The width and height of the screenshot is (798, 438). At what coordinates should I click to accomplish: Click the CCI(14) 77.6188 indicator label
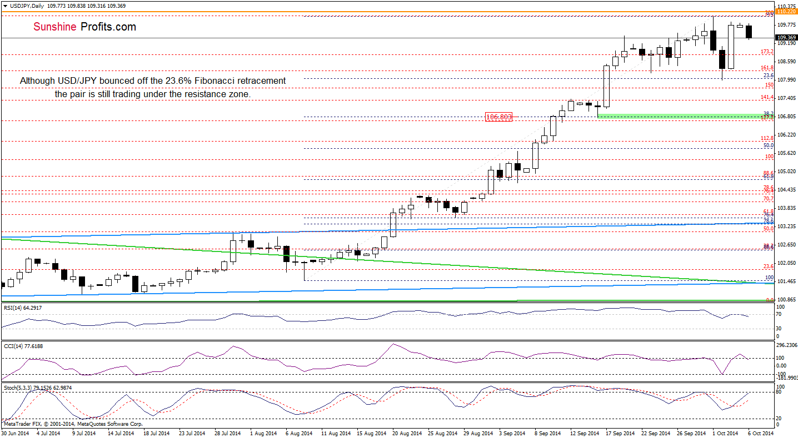pyautogui.click(x=22, y=346)
